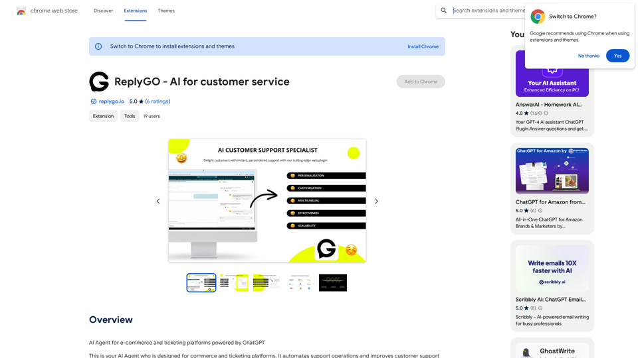638x358 pixels.
Task: Show next screenshot with right arrow
Action: (376, 202)
